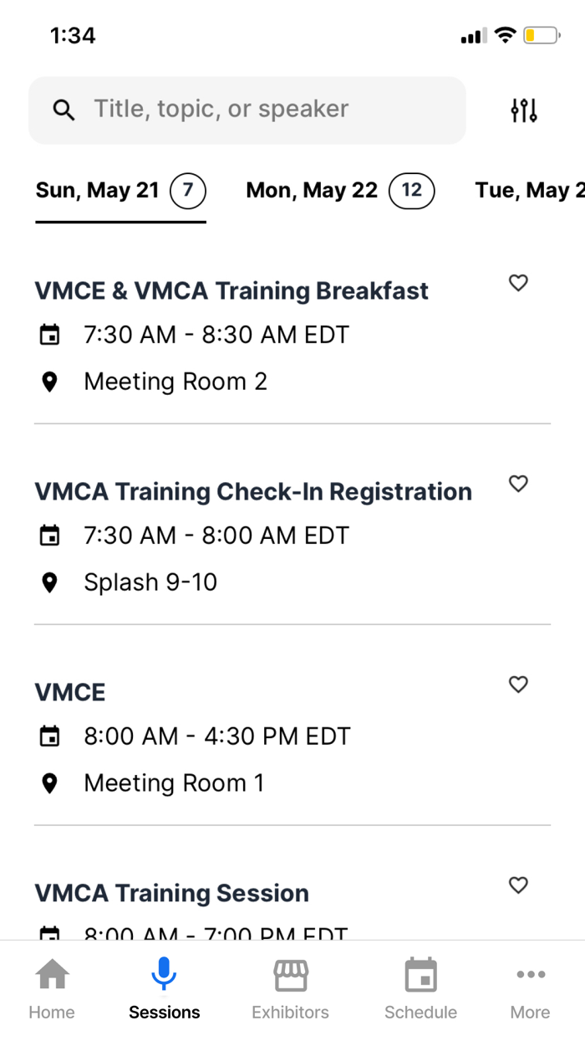The width and height of the screenshot is (585, 1041).
Task: Open the VMCA Training Check-In Registration details
Action: click(253, 491)
